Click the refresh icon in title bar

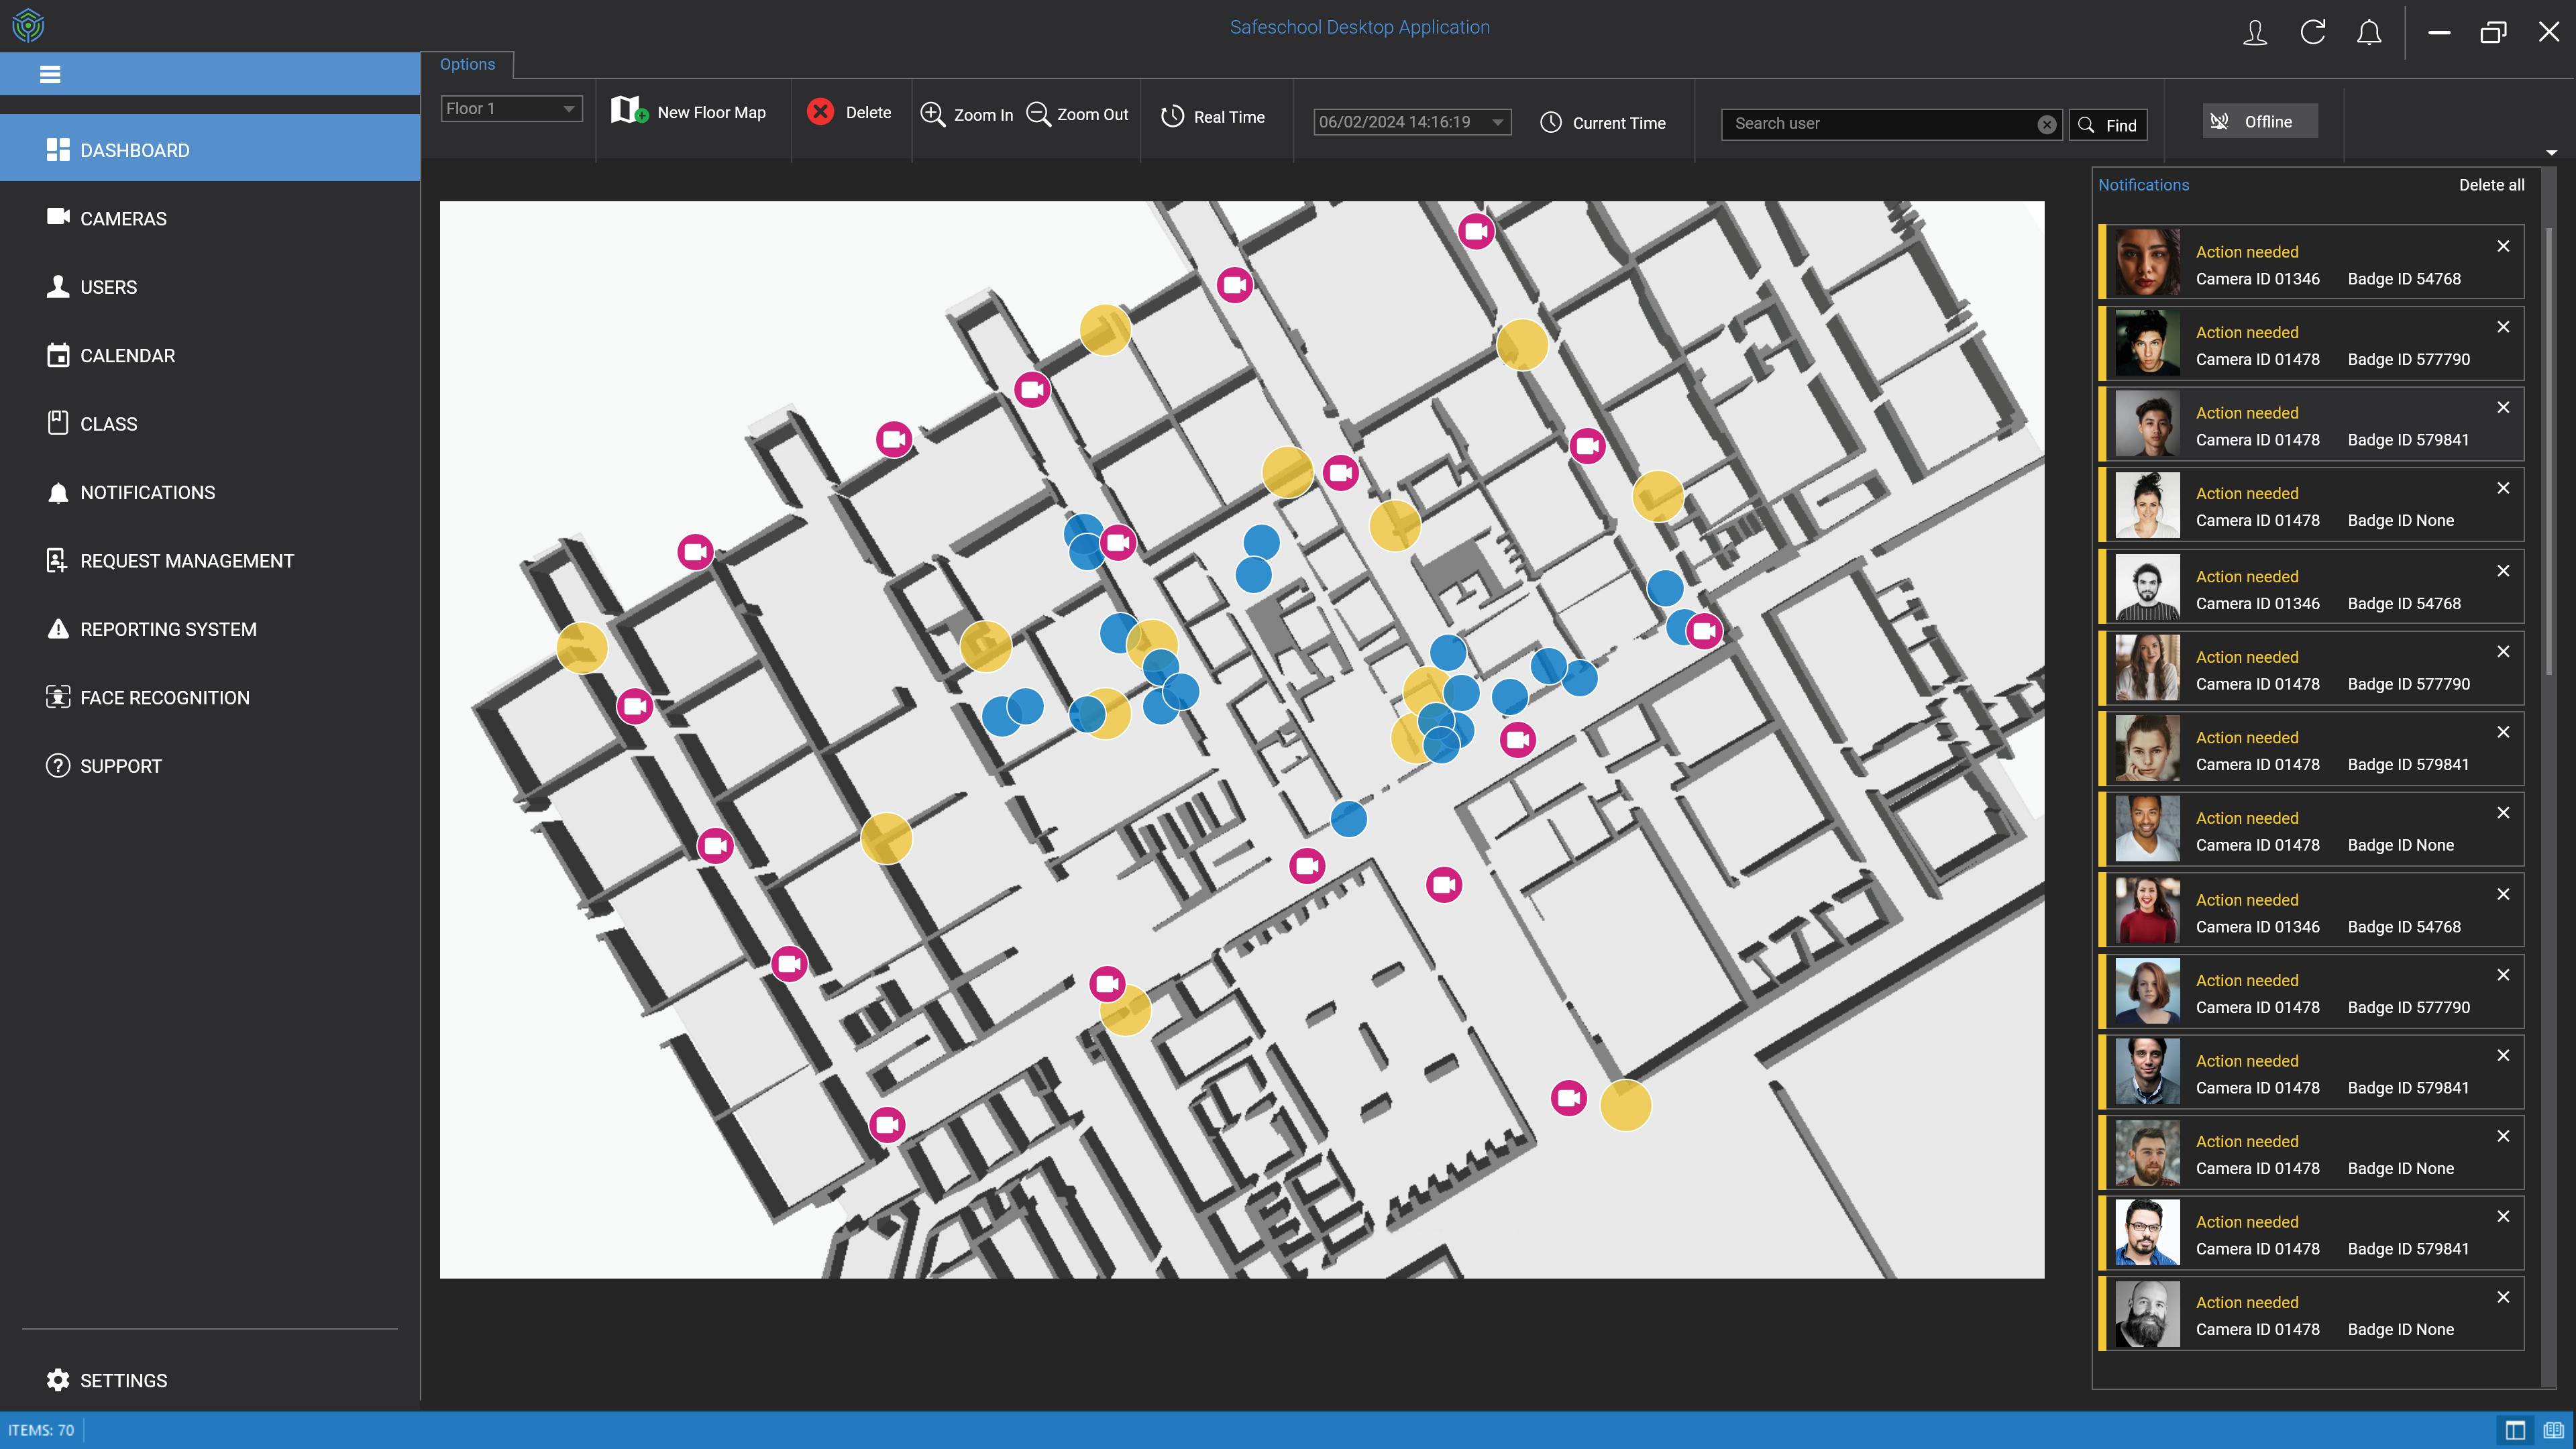(x=2312, y=32)
